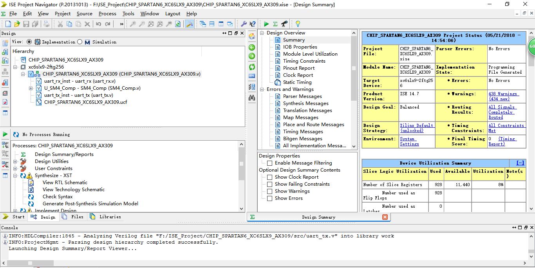Click the HTML view icon in summary sidebar

(x=252, y=76)
